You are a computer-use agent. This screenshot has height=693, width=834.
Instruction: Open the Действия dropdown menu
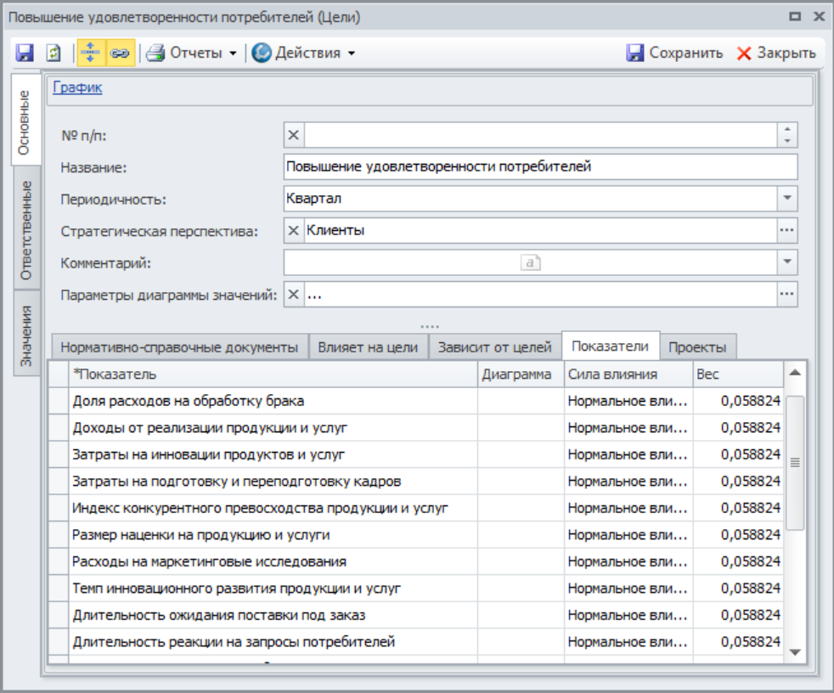tap(303, 53)
